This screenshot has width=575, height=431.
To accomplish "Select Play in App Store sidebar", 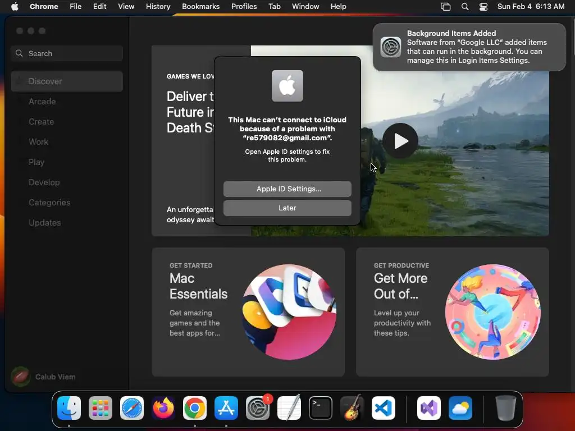I will 67,162.
